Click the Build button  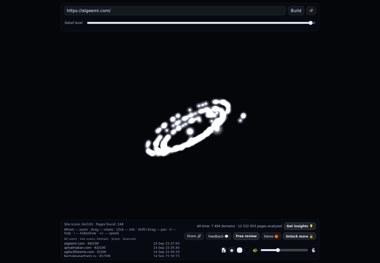296,11
